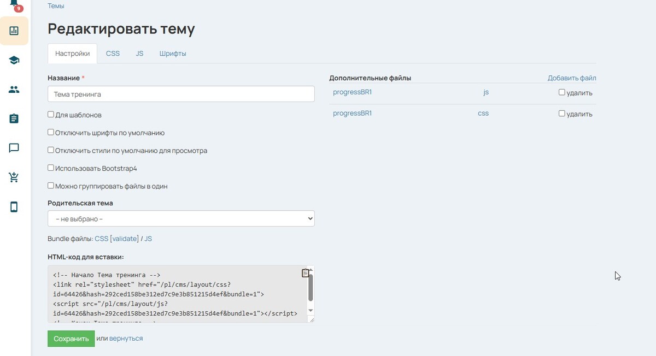The image size is (656, 356).
Task: Toggle 'Использовать Bootstrap4' checkbox
Action: pyautogui.click(x=51, y=168)
